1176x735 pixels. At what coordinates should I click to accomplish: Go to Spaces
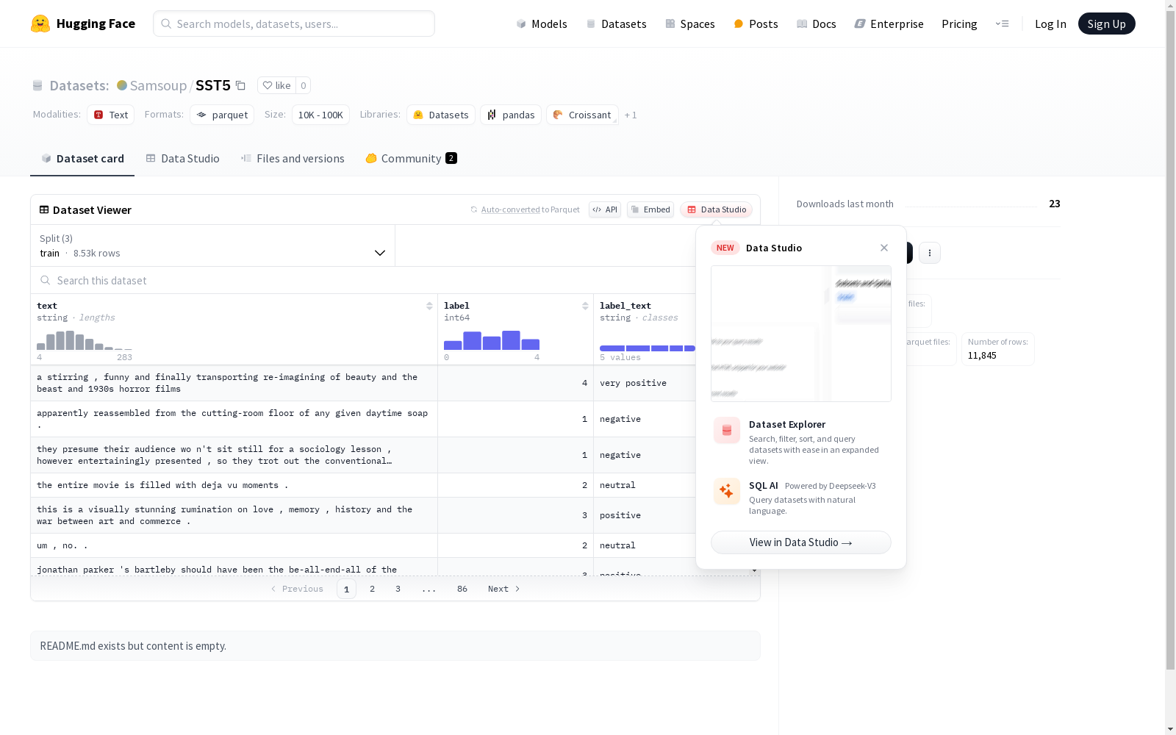(690, 24)
